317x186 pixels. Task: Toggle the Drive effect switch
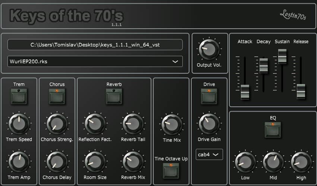[209, 96]
